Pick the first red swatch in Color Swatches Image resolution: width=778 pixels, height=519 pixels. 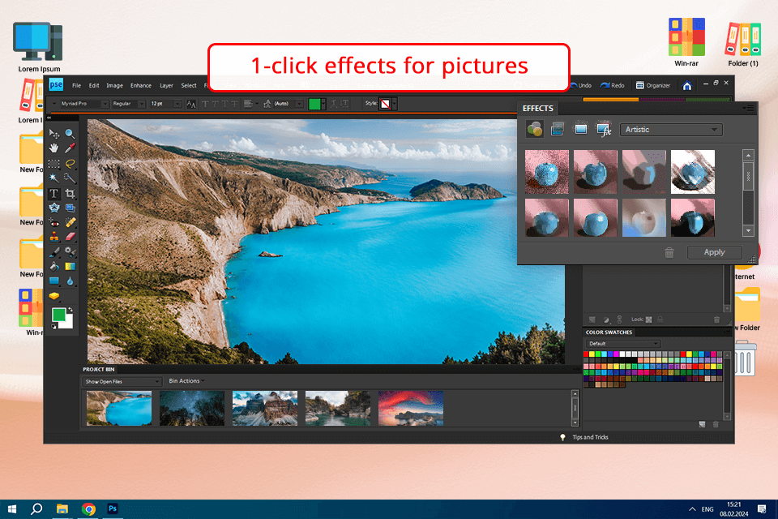[586, 354]
